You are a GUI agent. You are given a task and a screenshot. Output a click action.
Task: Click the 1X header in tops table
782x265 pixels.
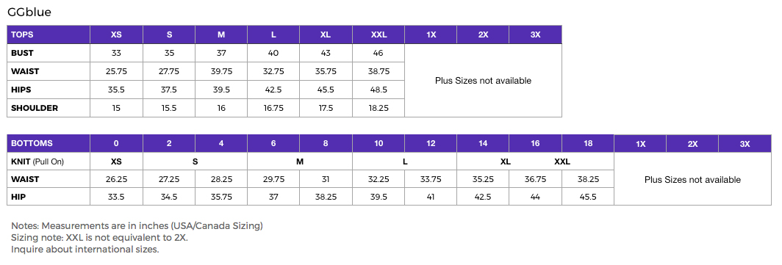click(x=431, y=35)
